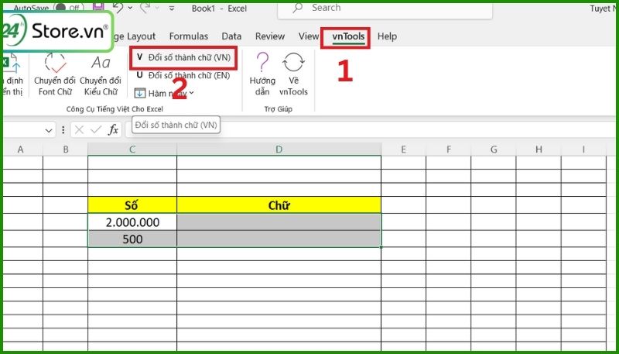Select the cell containing 2.000.000
Viewport: 619px width, 354px height.
coord(132,222)
